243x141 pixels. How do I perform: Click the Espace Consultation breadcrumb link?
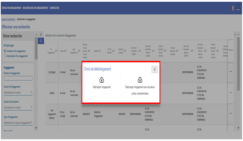pos(9,19)
